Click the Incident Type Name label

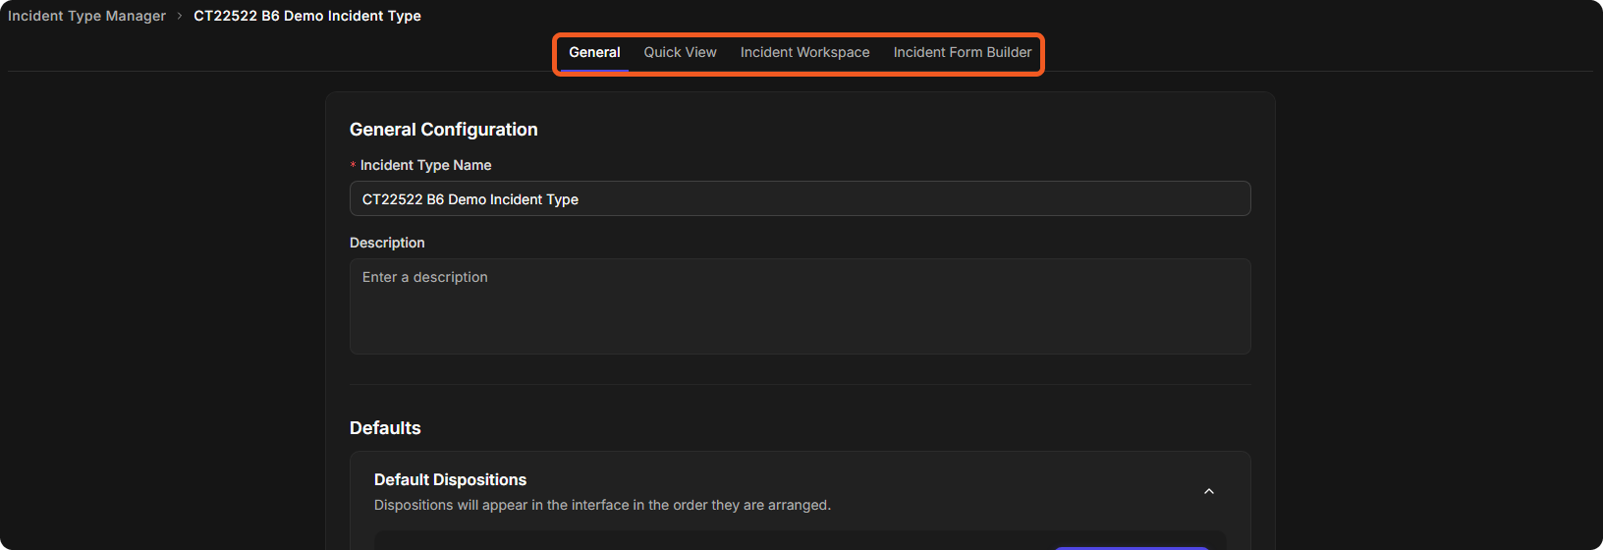click(x=425, y=165)
